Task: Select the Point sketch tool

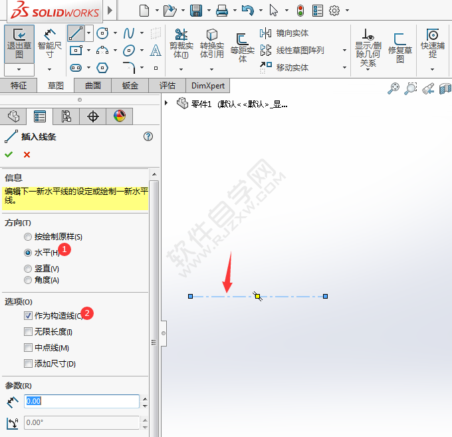Action: click(x=156, y=68)
